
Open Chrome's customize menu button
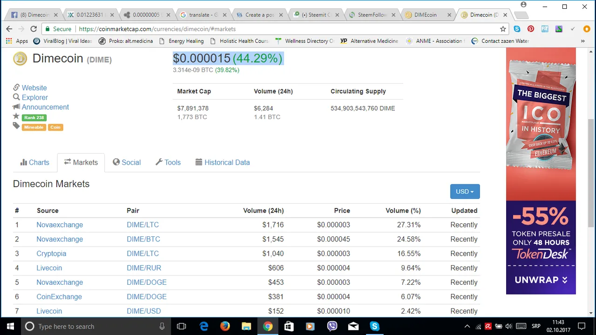[587, 29]
